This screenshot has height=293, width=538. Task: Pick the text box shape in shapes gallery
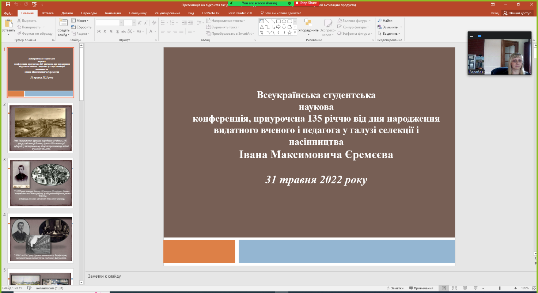262,21
